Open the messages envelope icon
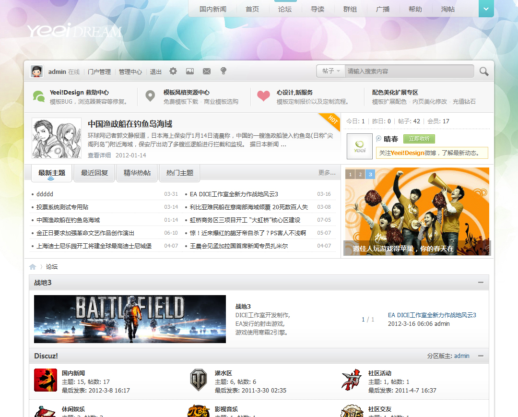Image resolution: width=518 pixels, height=417 pixels. [207, 71]
